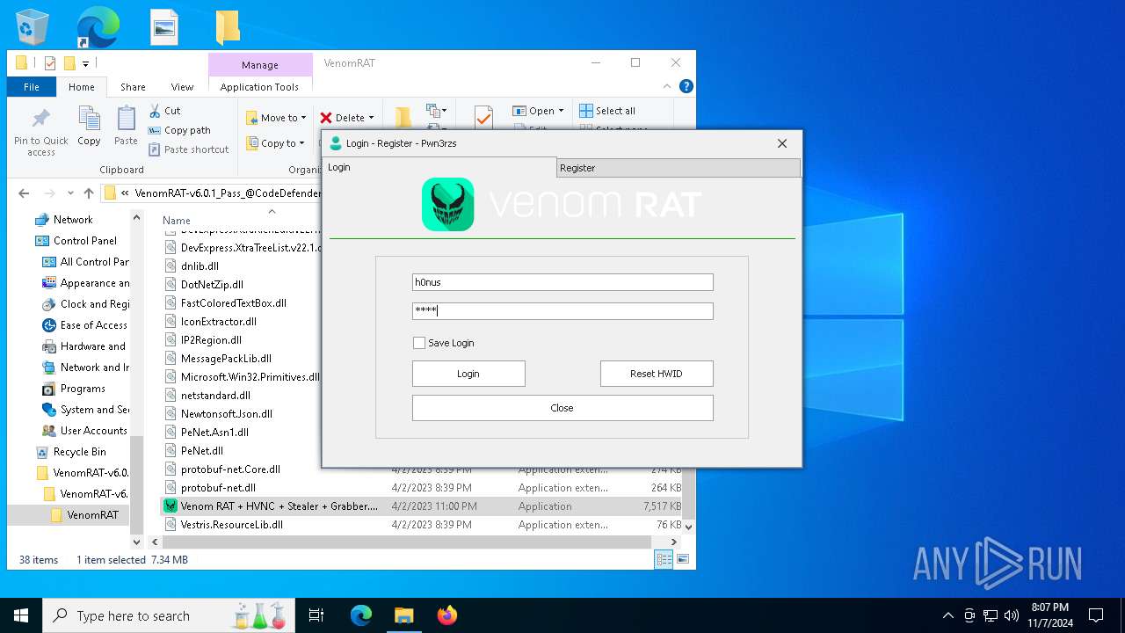The width and height of the screenshot is (1125, 633).
Task: Open the Recycle Bin desktop icon
Action: click(33, 26)
